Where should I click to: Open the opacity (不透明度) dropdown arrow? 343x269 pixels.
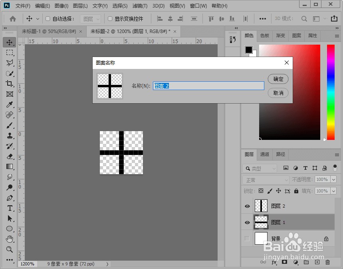tap(333, 179)
